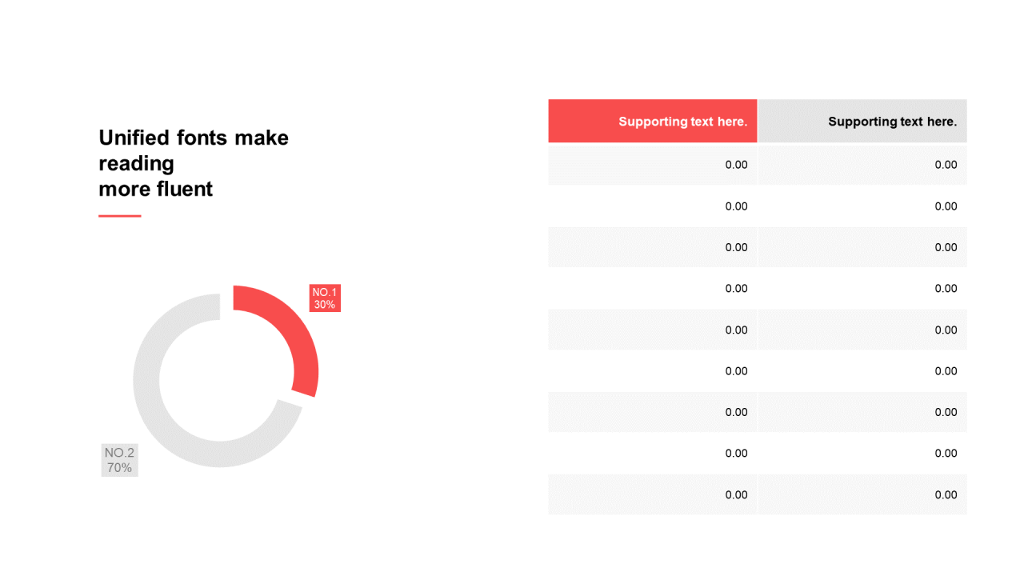Viewport: 1024px width, 576px height.
Task: Click the first data row's left column value
Action: (x=736, y=165)
